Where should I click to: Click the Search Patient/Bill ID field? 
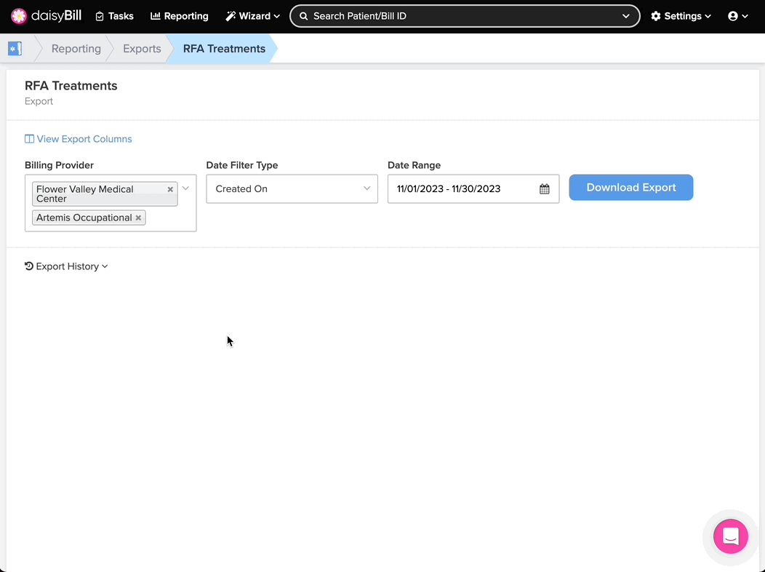458,16
